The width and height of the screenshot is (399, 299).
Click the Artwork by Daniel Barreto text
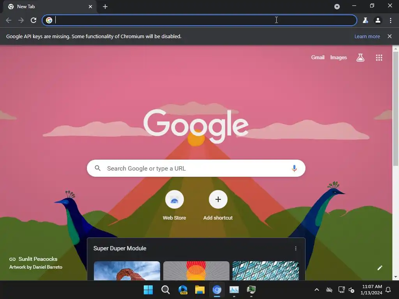[x=35, y=267]
